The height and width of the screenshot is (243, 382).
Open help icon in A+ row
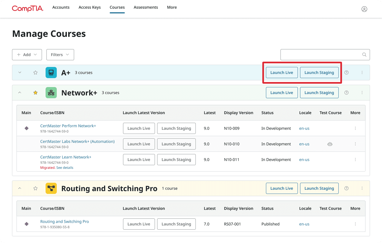pyautogui.click(x=346, y=73)
